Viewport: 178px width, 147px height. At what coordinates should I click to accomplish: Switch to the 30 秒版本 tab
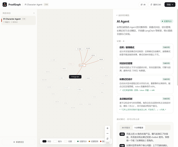[x=126, y=128]
